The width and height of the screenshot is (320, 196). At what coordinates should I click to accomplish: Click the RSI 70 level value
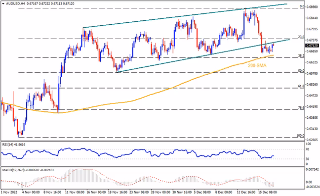tap(308, 149)
